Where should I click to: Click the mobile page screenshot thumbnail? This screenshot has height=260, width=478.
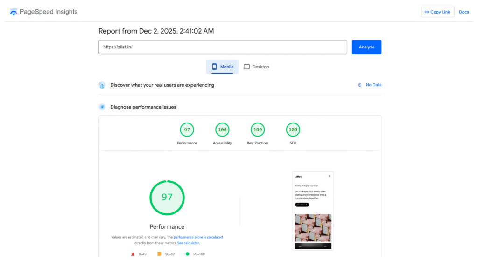pos(313,211)
